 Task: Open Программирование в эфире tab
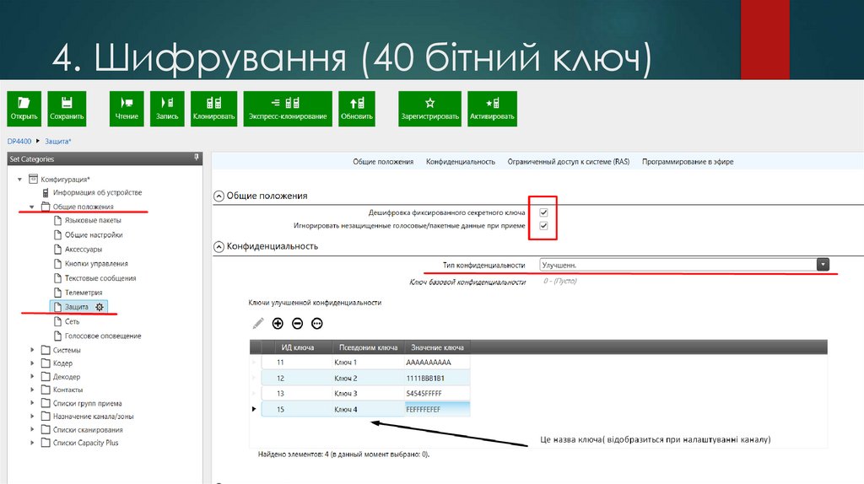click(687, 162)
